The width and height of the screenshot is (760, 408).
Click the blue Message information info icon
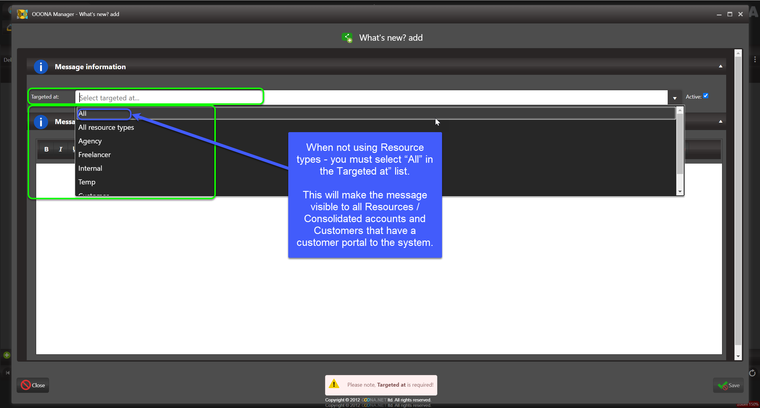(x=41, y=67)
